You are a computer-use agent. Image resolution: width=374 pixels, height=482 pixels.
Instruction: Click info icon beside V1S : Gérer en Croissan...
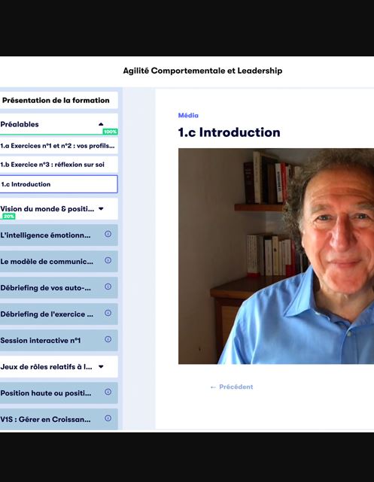pyautogui.click(x=108, y=418)
